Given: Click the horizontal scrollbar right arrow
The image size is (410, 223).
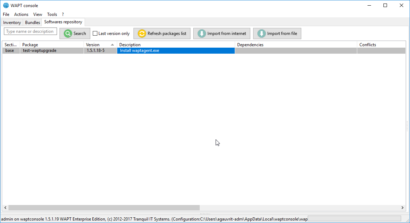Looking at the screenshot, I should click(x=403, y=207).
